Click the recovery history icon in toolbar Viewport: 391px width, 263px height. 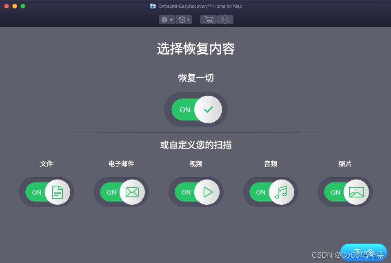click(x=181, y=19)
